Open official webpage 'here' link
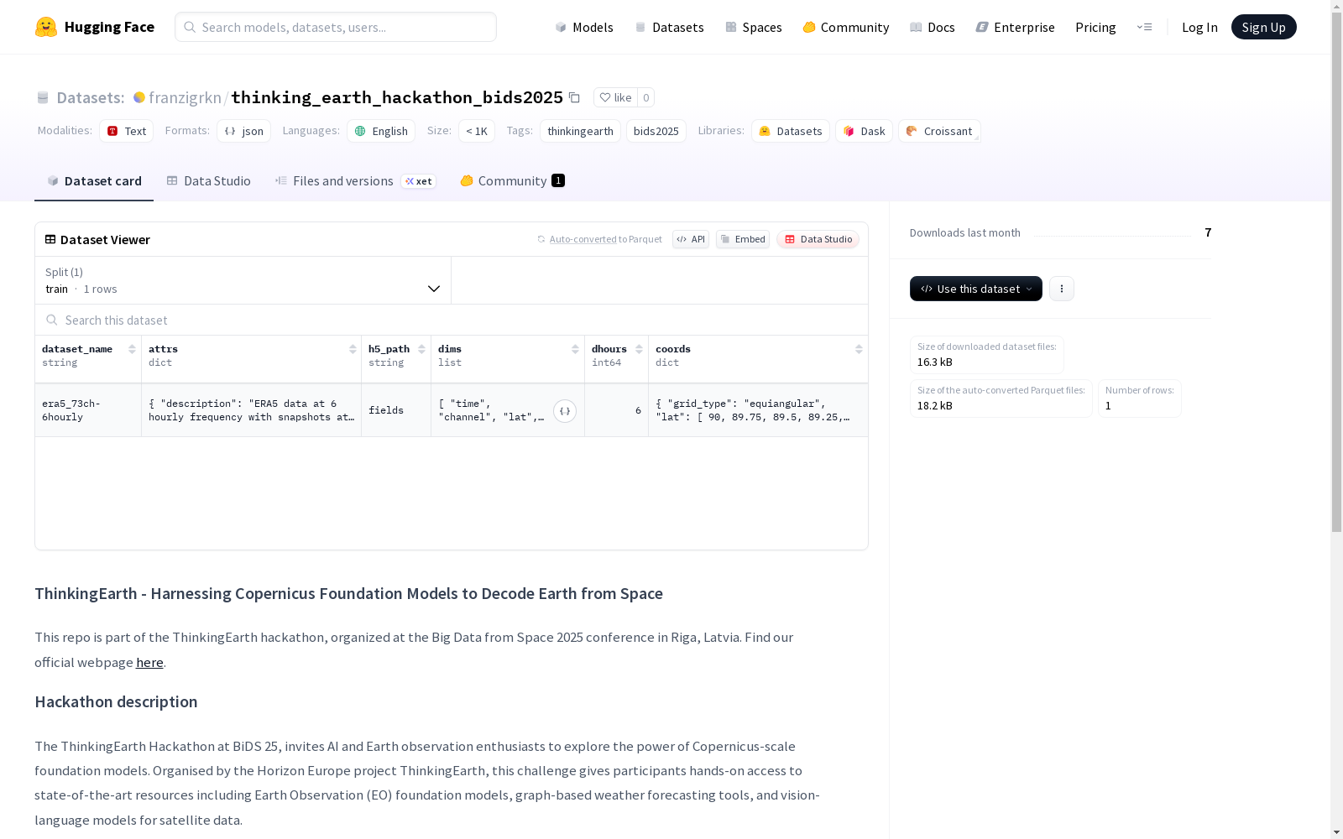The width and height of the screenshot is (1343, 839). tap(149, 662)
